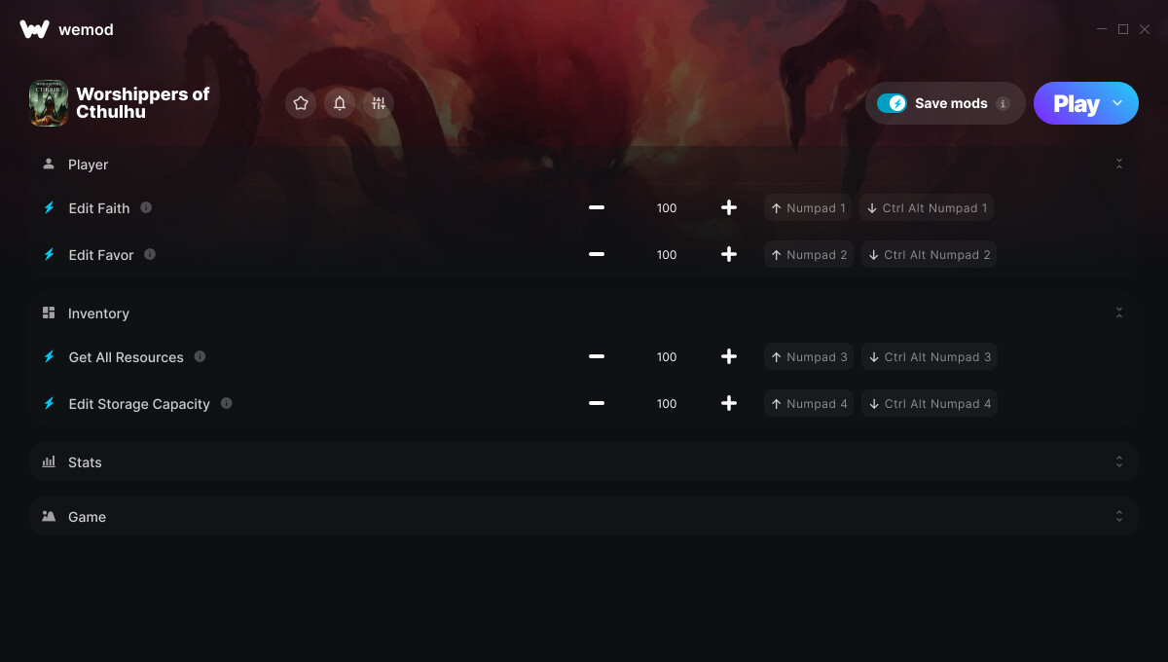1168x662 pixels.
Task: Click the info icon beside Edit Favor
Action: click(x=150, y=254)
